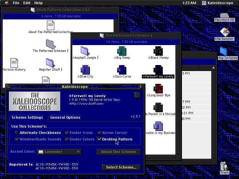Image resolution: width=239 pixels, height=179 pixels.
Task: Click the "1.9 © 1996-98 David-Artur Daix" line
Action: click(94, 100)
